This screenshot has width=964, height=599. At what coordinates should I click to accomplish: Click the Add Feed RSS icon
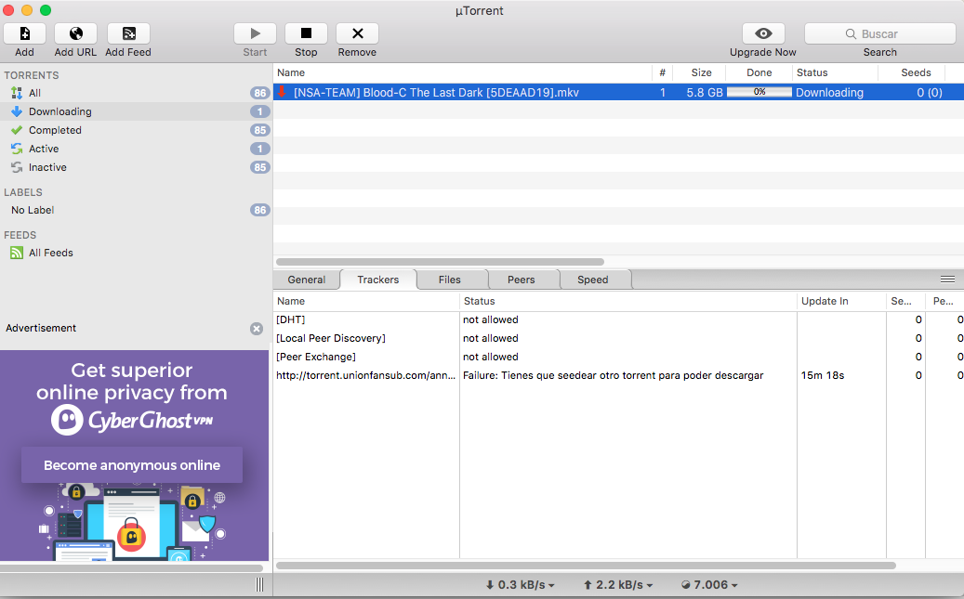[128, 33]
